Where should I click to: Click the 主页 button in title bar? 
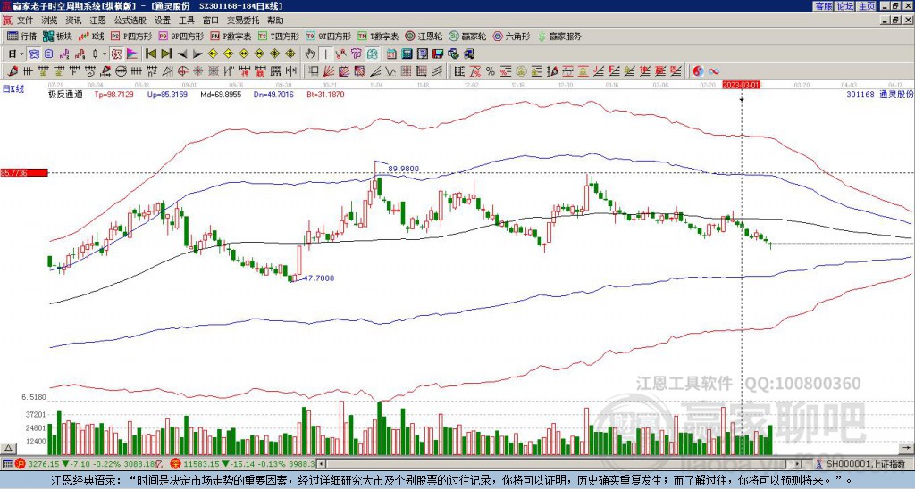pos(866,6)
